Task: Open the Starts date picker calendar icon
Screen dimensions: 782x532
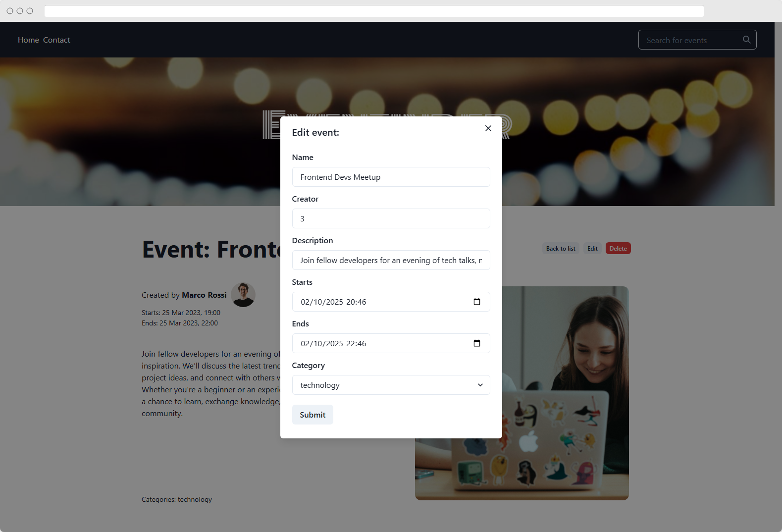Action: pyautogui.click(x=477, y=302)
